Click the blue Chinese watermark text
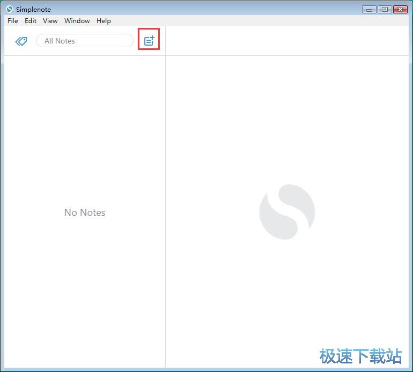This screenshot has width=413, height=372. [360, 356]
